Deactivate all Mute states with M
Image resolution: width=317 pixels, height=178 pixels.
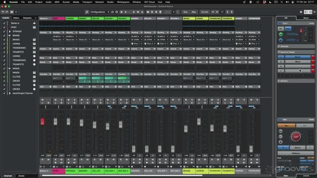[121, 12]
